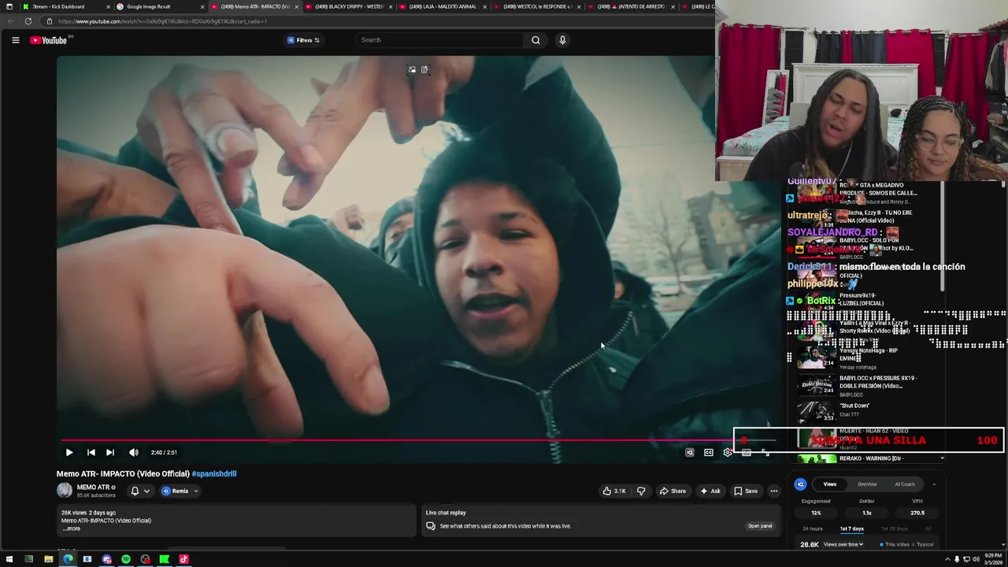The height and width of the screenshot is (567, 1008).
Task: Select the 24 hours range
Action: click(x=813, y=528)
